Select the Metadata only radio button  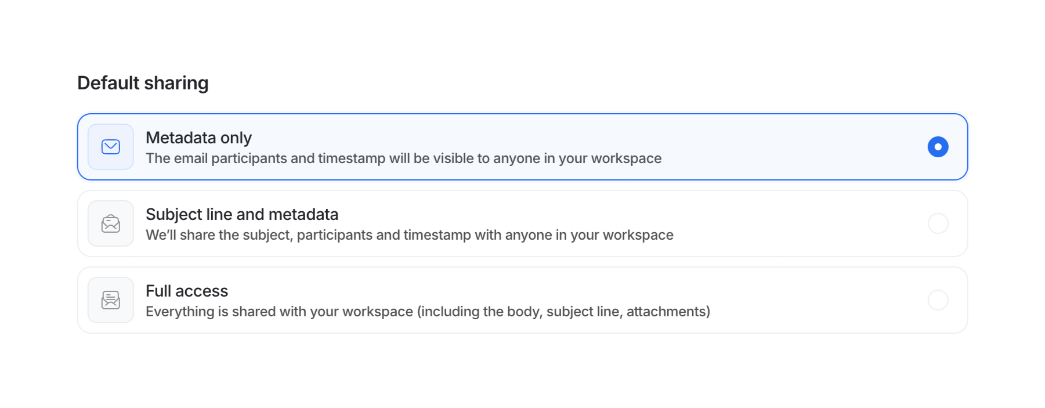(938, 147)
